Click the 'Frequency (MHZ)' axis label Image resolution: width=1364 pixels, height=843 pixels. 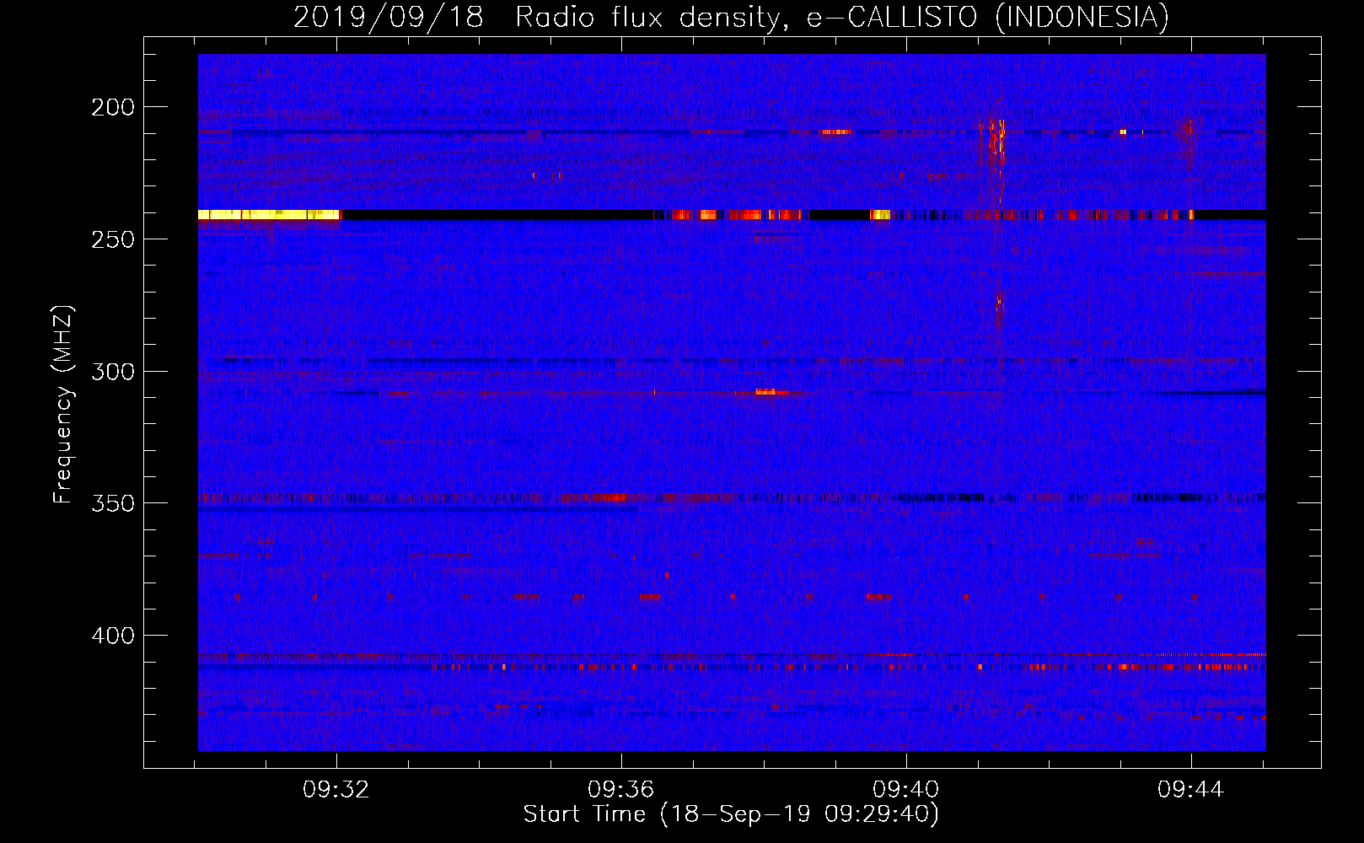(62, 404)
